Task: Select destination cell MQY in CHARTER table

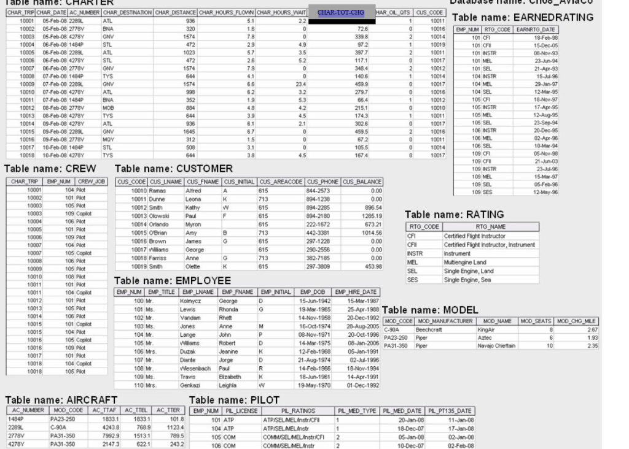Action: 108,139
